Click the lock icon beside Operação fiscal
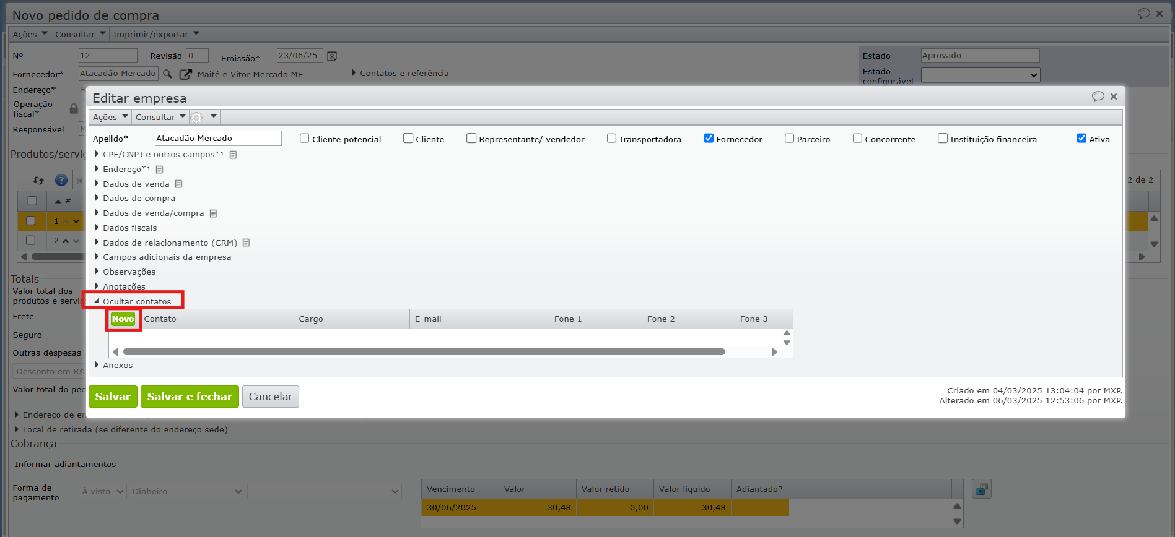 click(x=74, y=109)
